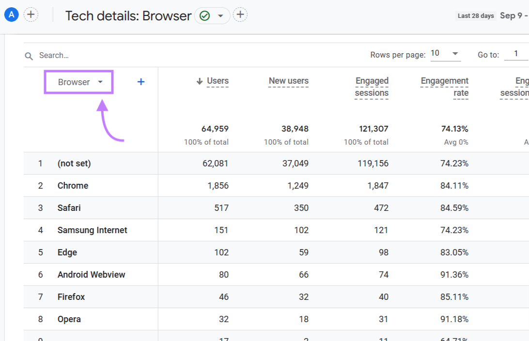Click the green checkmark report status badge
529x341 pixels.
(203, 15)
